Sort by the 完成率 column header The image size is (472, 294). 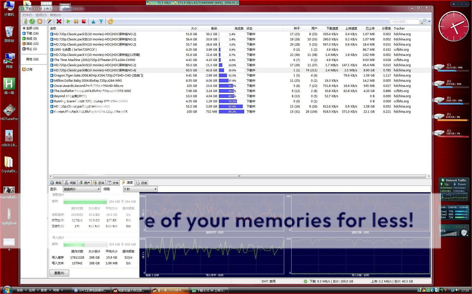click(x=238, y=29)
